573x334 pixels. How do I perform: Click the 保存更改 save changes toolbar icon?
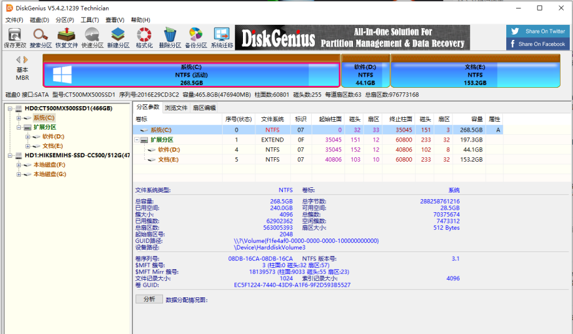click(x=14, y=37)
